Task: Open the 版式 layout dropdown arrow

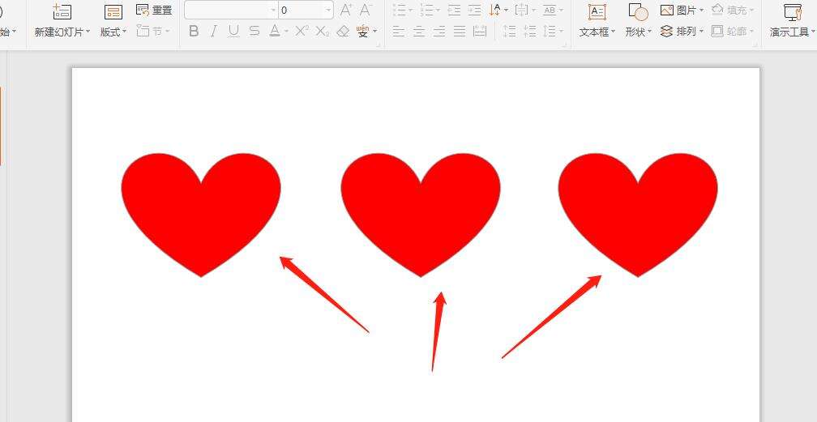Action: (x=125, y=32)
